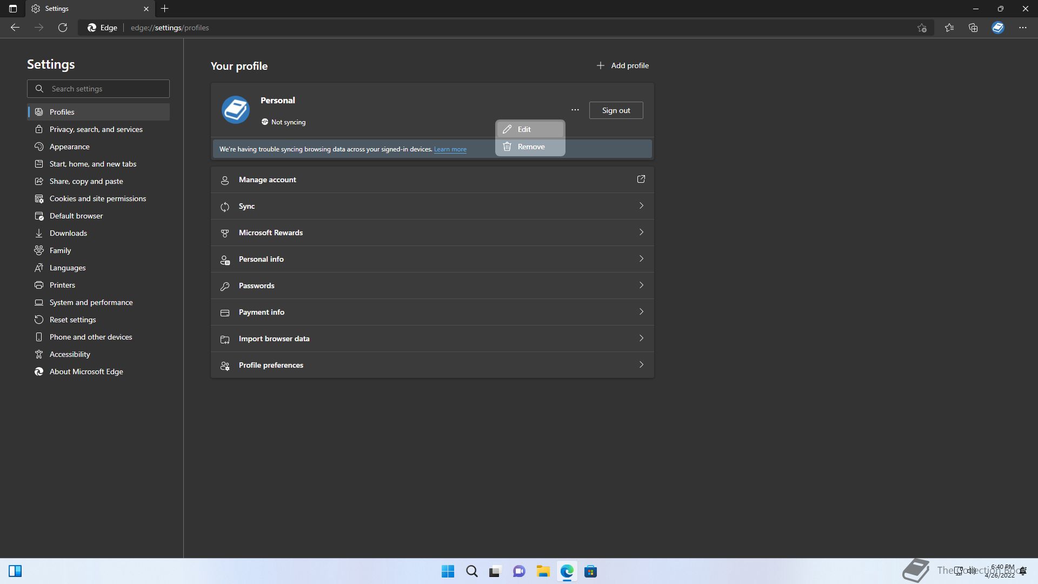
Task: Click the Sync circular arrows icon
Action: (225, 207)
